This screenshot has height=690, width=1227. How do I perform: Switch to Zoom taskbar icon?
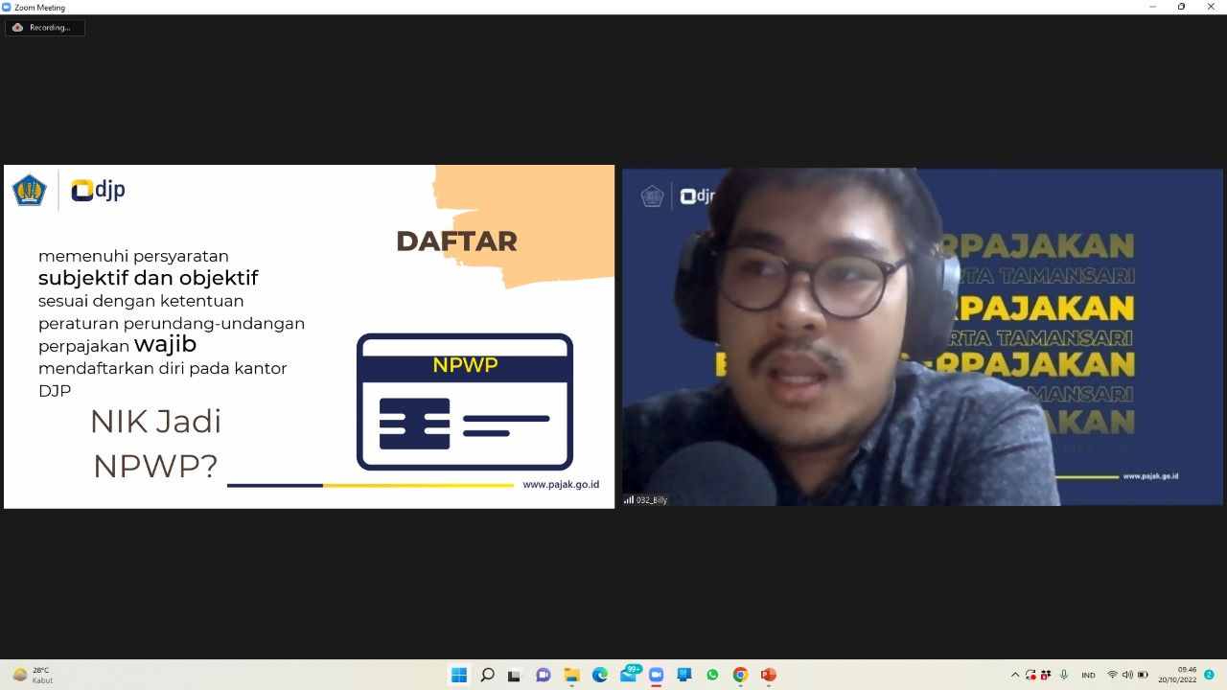pos(656,675)
